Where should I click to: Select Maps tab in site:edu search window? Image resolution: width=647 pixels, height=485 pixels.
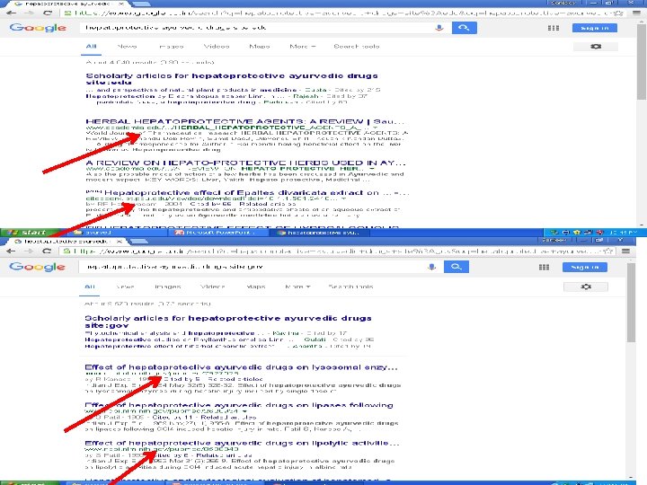click(x=260, y=47)
